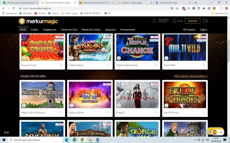Image resolution: width=230 pixels, height=143 pixels.
Task: Click the address bar URL
Action: [x=37, y=8]
